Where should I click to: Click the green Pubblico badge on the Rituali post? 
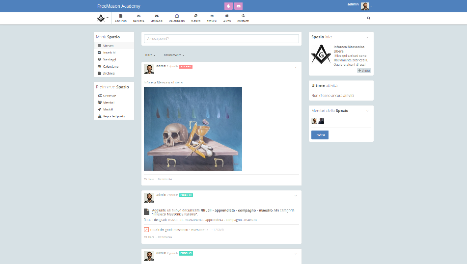[x=186, y=195]
